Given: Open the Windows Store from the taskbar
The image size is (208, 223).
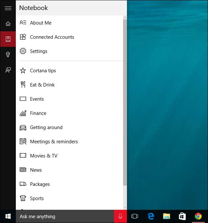Looking at the screenshot, I should tap(182, 216).
